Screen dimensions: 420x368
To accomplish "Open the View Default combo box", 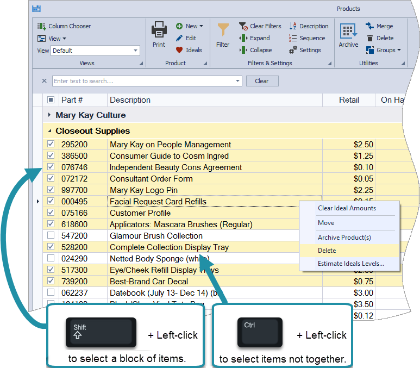I will click(95, 51).
